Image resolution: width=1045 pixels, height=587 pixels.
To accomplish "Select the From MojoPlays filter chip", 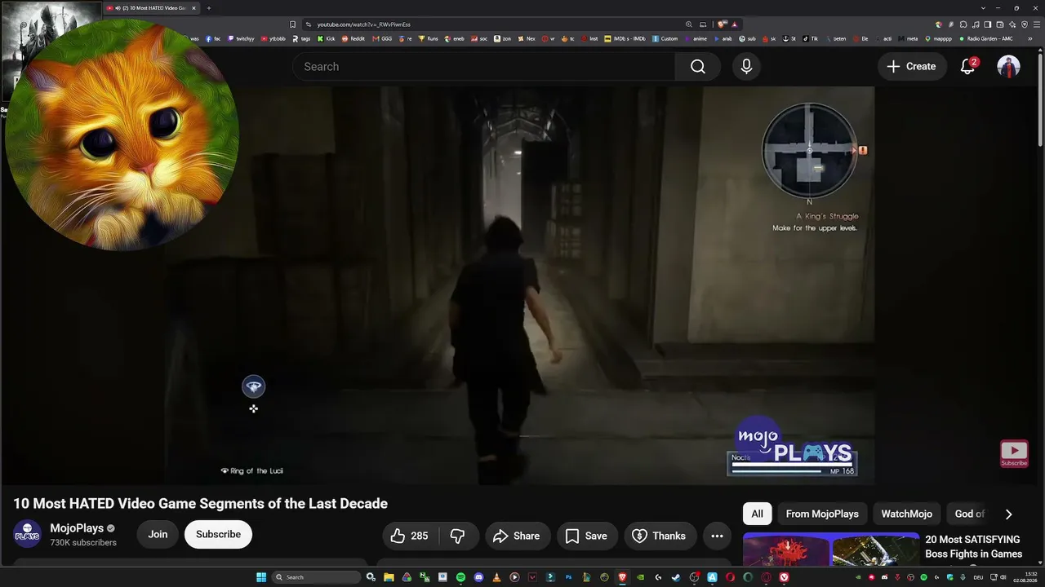I will click(x=822, y=514).
